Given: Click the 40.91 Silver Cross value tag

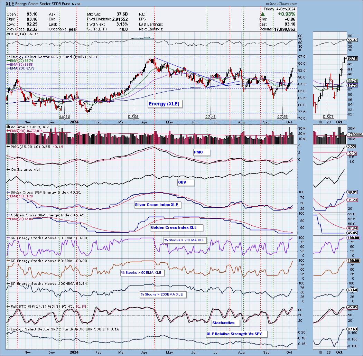Looking at the screenshot, I should pos(352,192).
